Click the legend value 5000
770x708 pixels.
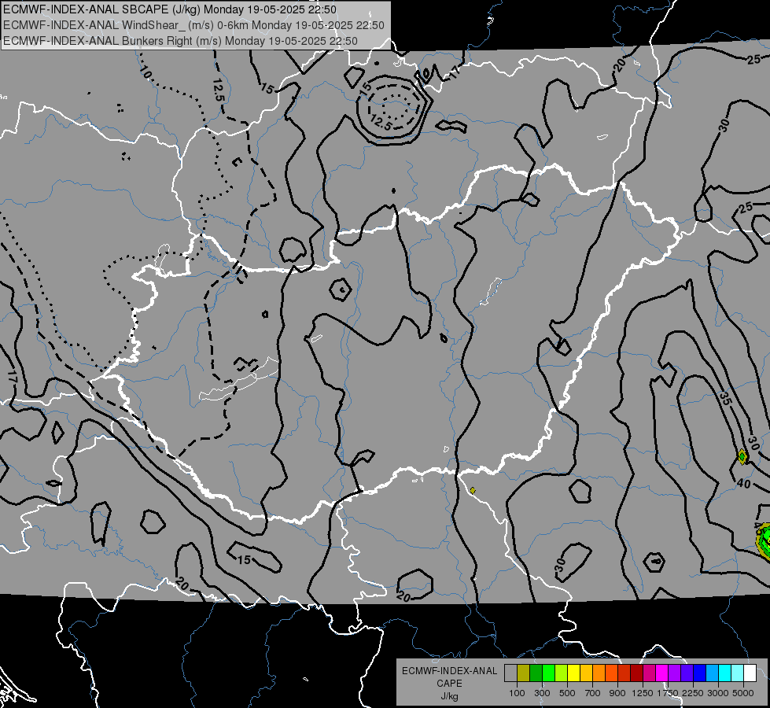[743, 693]
